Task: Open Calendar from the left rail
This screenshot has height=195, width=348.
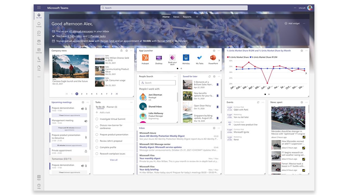Action: (39, 51)
